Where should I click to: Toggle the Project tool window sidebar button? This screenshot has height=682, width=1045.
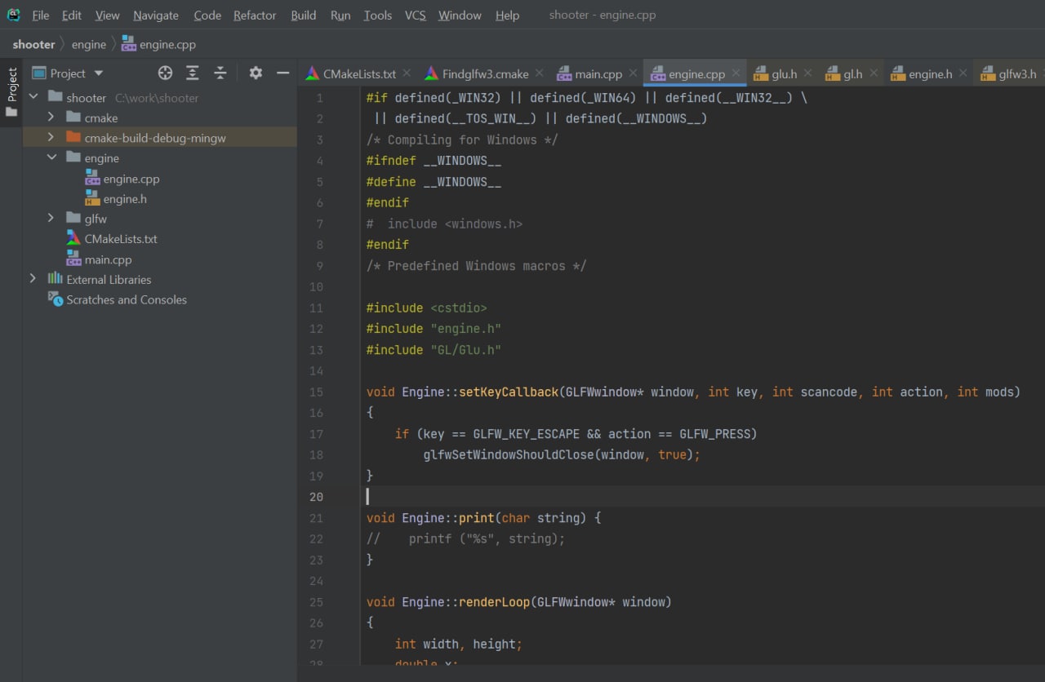tap(11, 91)
